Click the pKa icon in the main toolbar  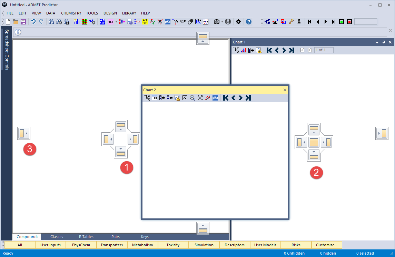click(x=168, y=22)
